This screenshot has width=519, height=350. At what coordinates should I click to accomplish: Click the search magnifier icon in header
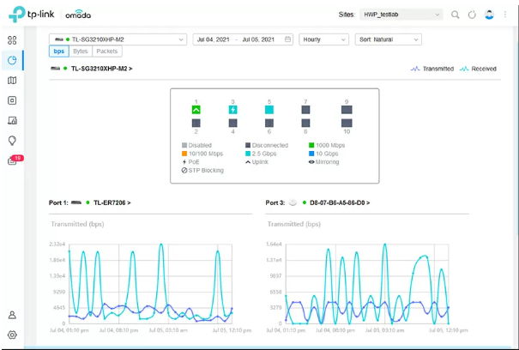coord(456,15)
